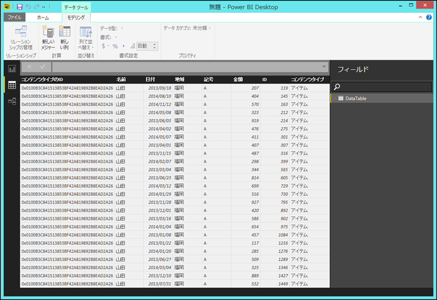The image size is (437, 300).
Task: Click the 金額 cell 919
Action: pyautogui.click(x=255, y=120)
